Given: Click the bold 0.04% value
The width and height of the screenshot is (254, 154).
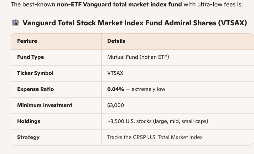Looking at the screenshot, I should pyautogui.click(x=115, y=89).
